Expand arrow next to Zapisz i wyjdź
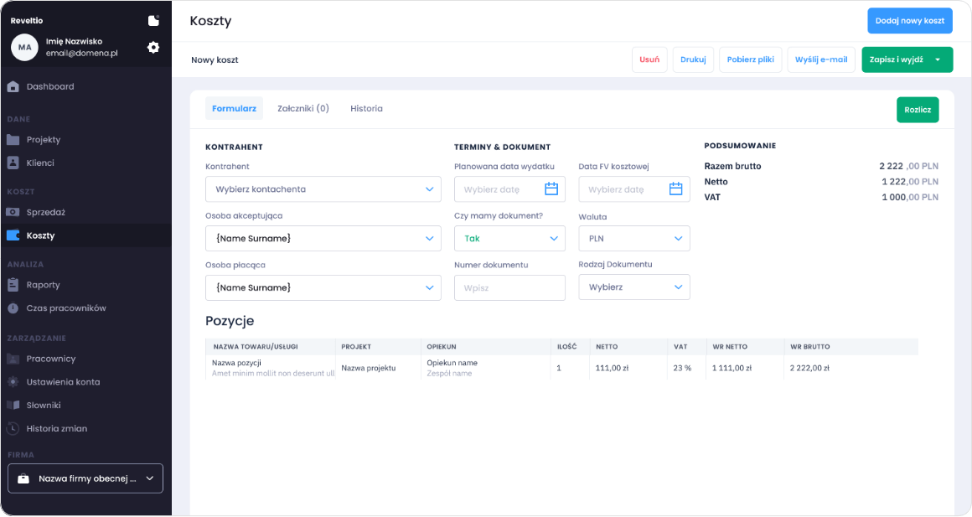972x517 pixels. pyautogui.click(x=938, y=59)
